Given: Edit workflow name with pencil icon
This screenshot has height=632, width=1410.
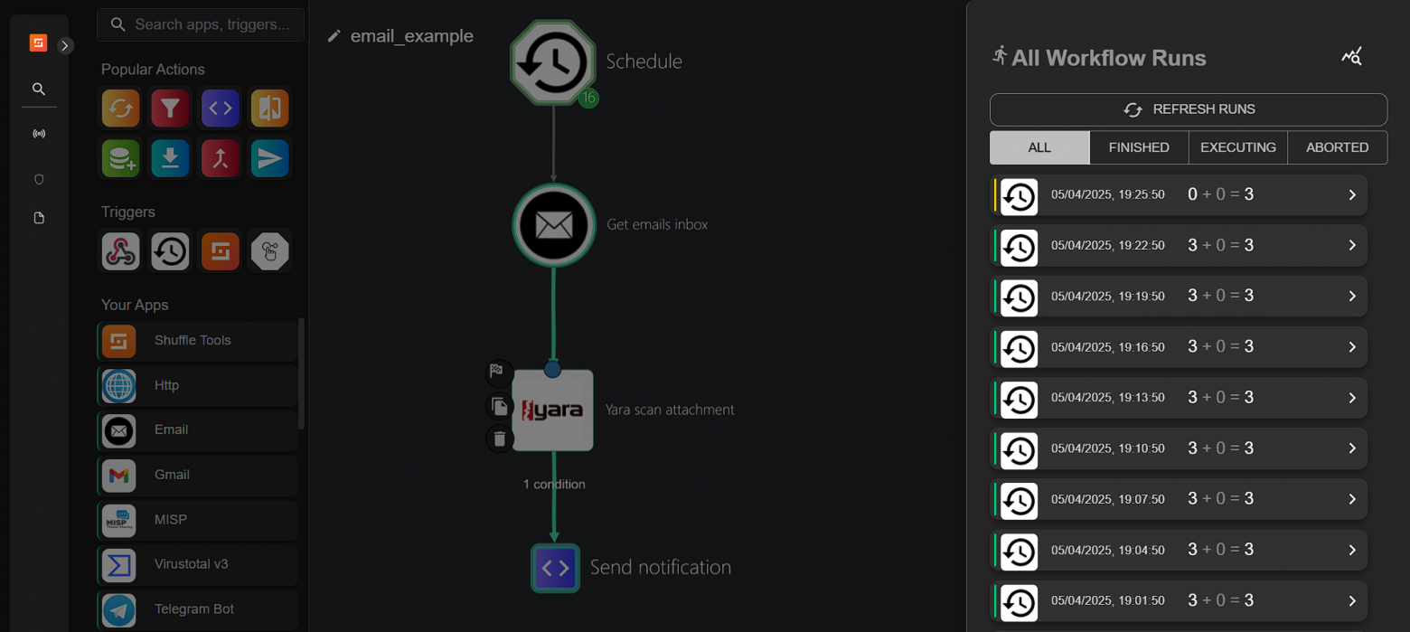Looking at the screenshot, I should point(334,36).
